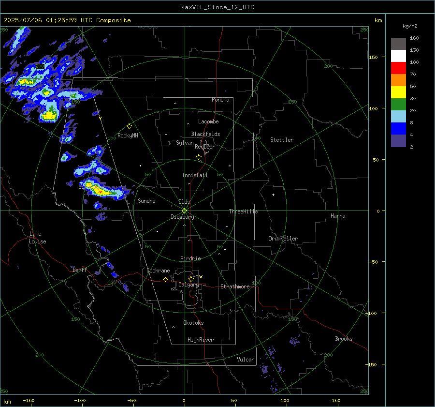Select the gray 130-160 legend swatch

point(398,44)
